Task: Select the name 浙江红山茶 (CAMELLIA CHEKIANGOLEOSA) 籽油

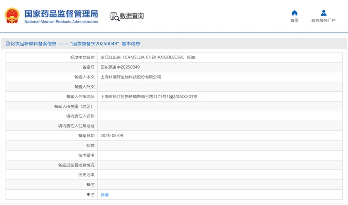Action: (148, 57)
